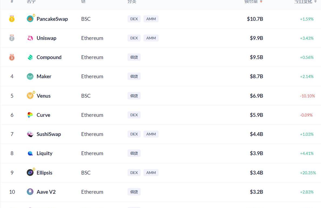Click the PancakeSwap bunny logo icon
This screenshot has height=208, width=321.
pyautogui.click(x=30, y=19)
